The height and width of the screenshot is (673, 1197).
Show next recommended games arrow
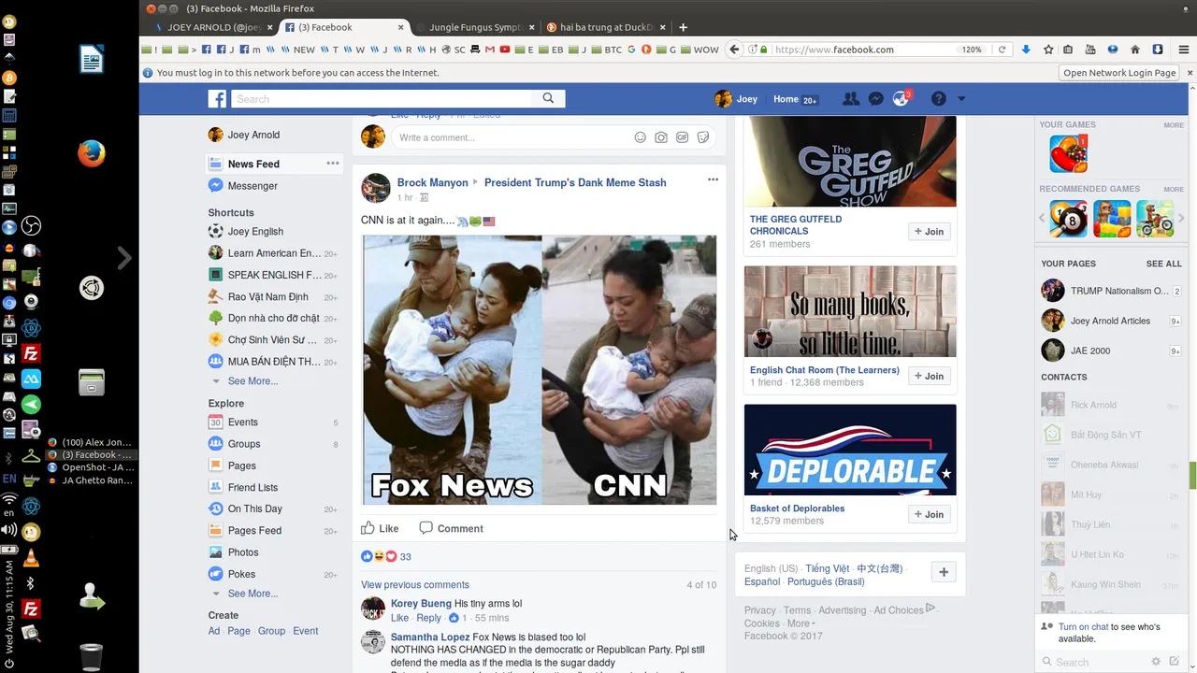click(1181, 219)
